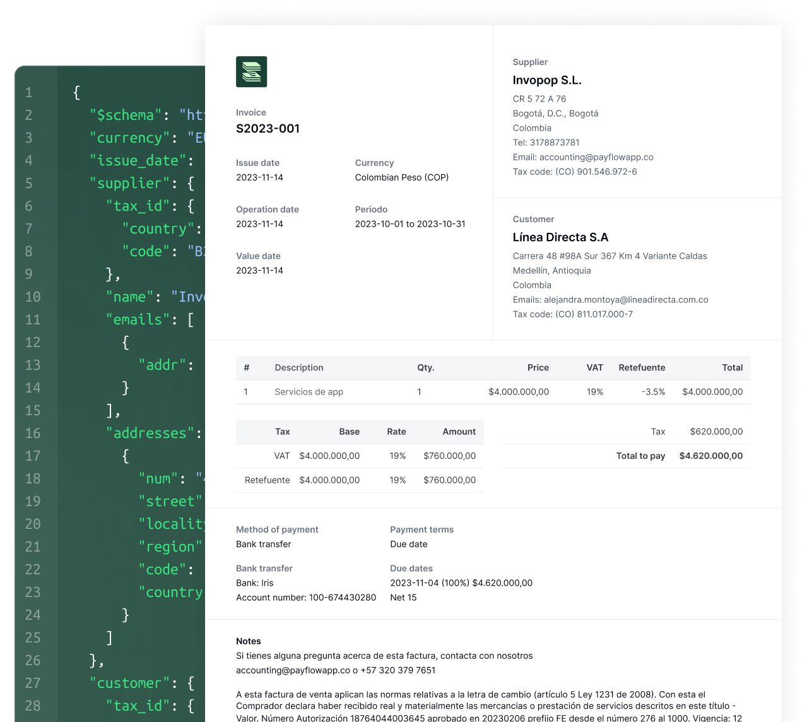Click "issue_date" key in code editor
Viewport: 807px width, 722px height.
pyautogui.click(x=138, y=160)
